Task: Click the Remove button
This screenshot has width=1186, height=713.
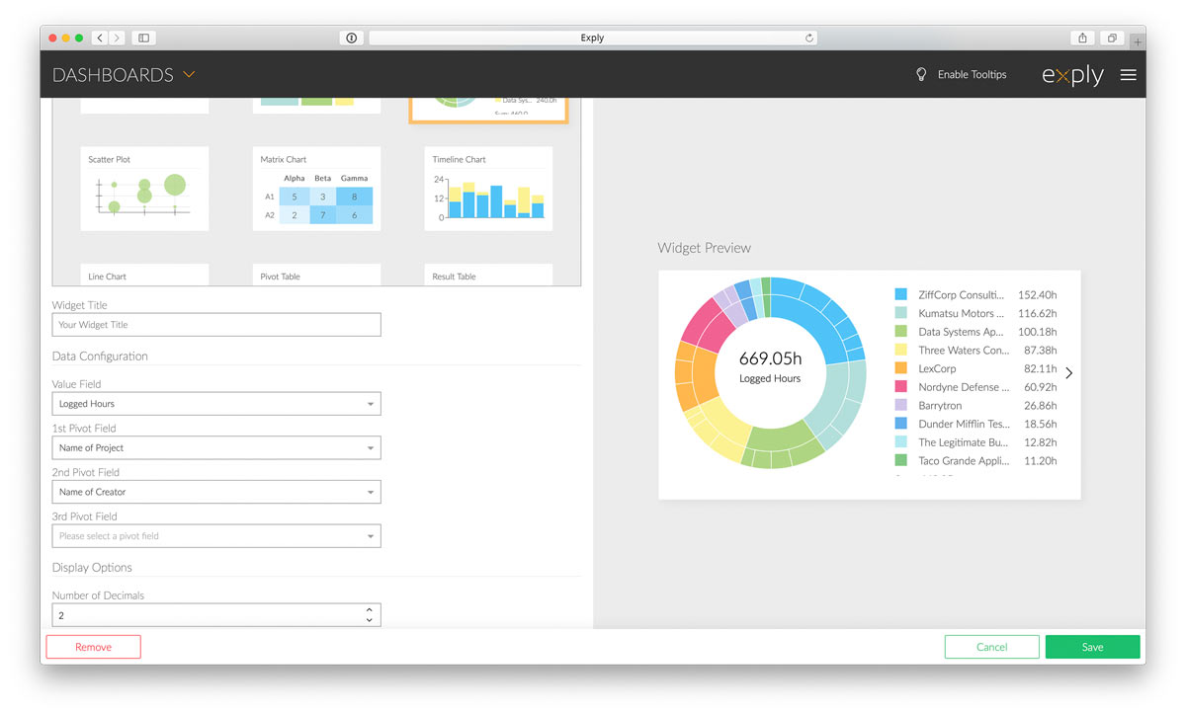Action: coord(94,647)
